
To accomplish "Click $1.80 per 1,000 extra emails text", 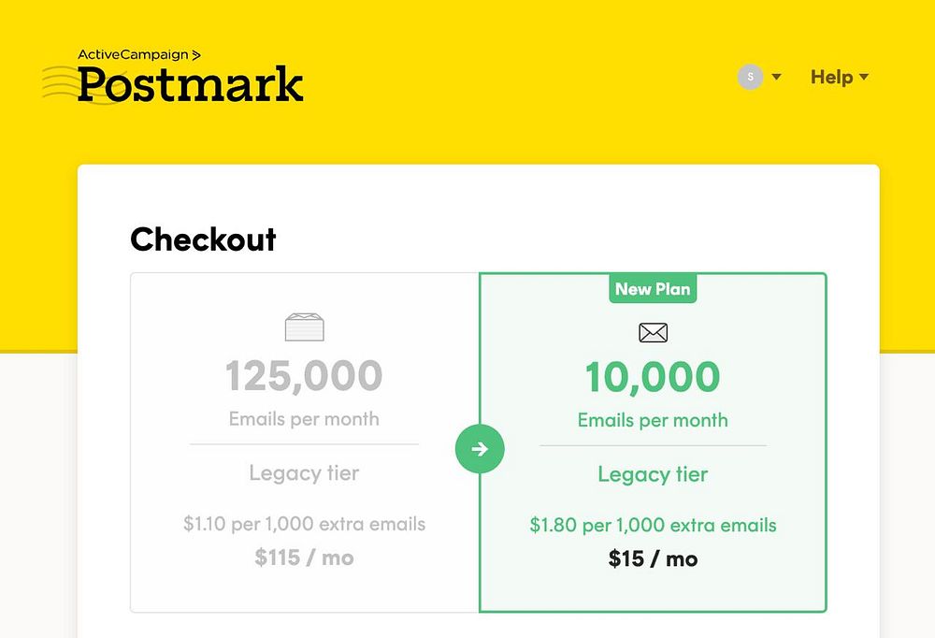I will point(653,525).
